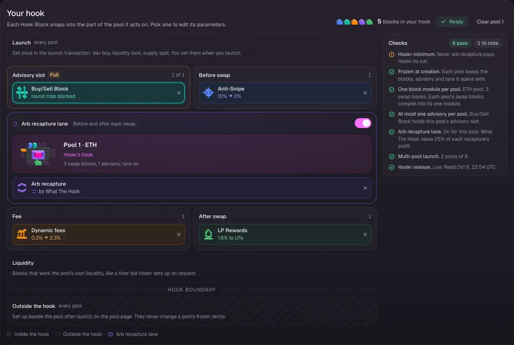
Task: Click the Arb recapture lane header cycle icon
Action: (x=16, y=124)
